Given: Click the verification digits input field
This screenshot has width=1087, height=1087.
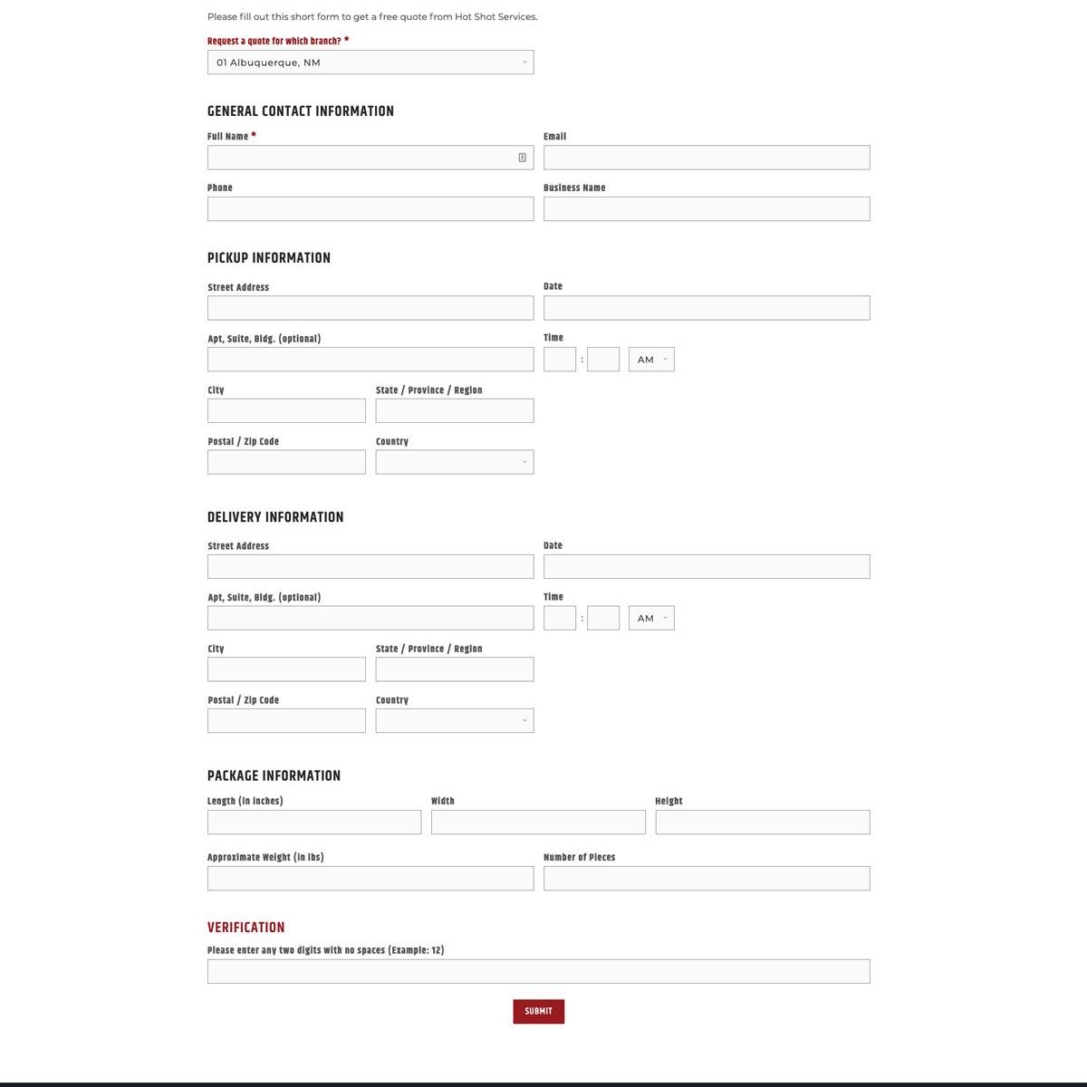Looking at the screenshot, I should pos(538,970).
